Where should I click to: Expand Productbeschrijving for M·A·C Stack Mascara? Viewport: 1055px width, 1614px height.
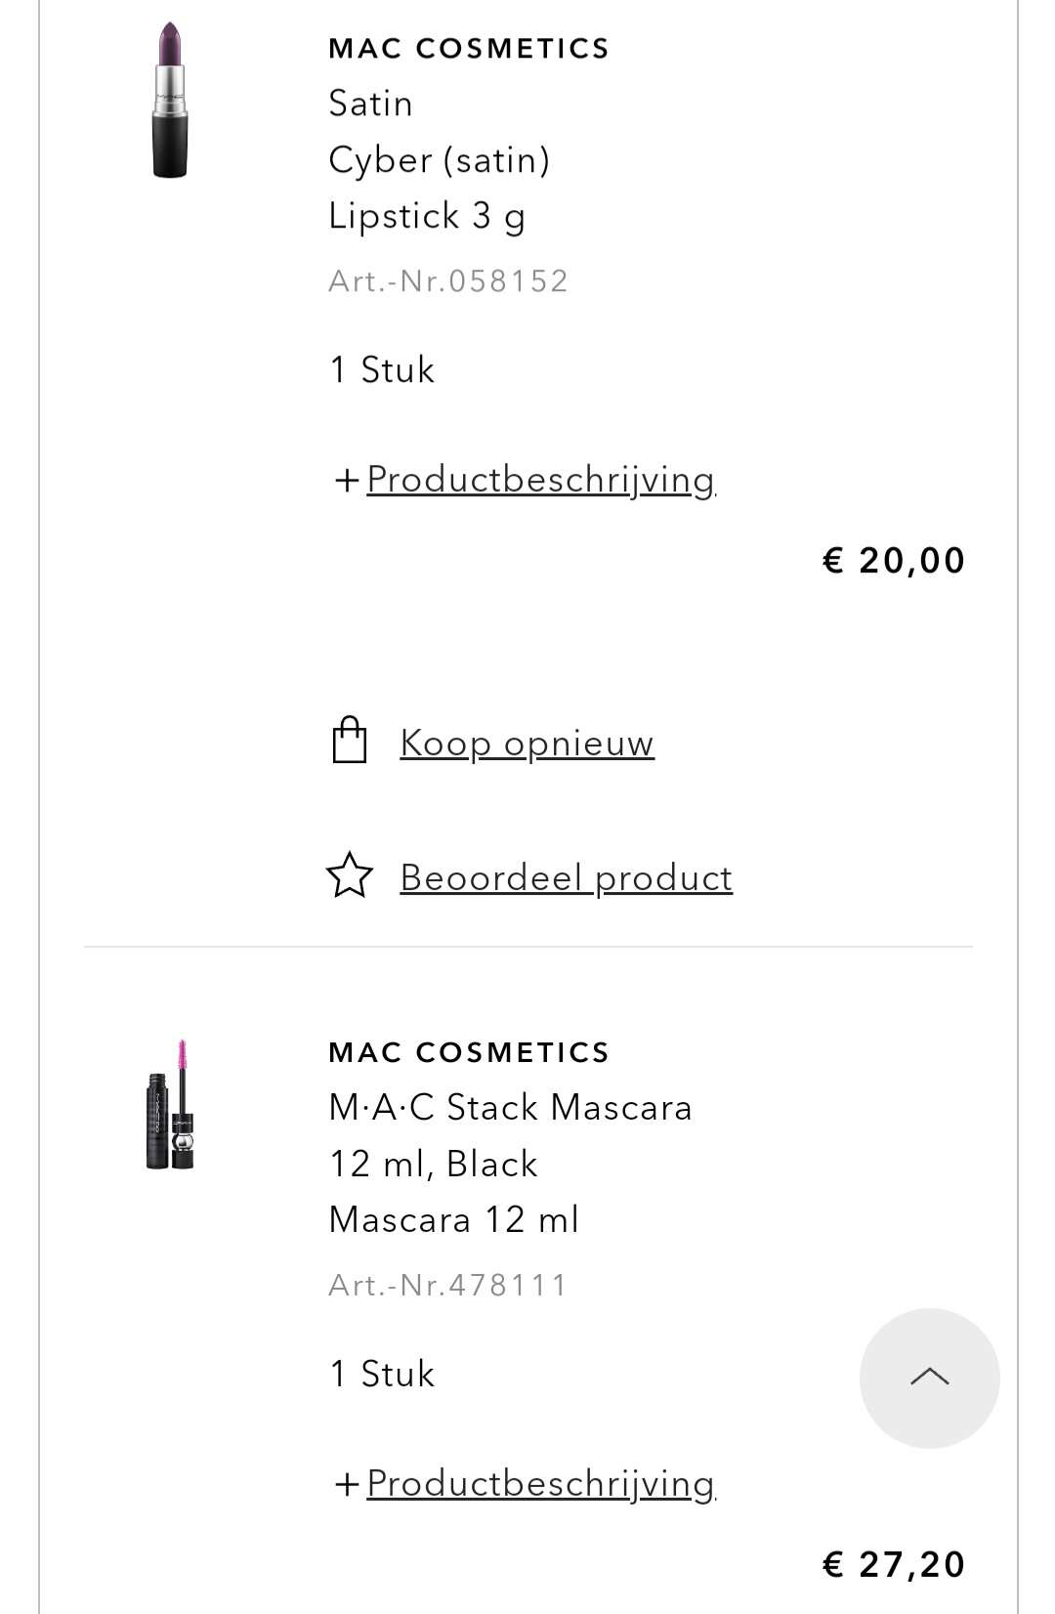click(540, 1484)
